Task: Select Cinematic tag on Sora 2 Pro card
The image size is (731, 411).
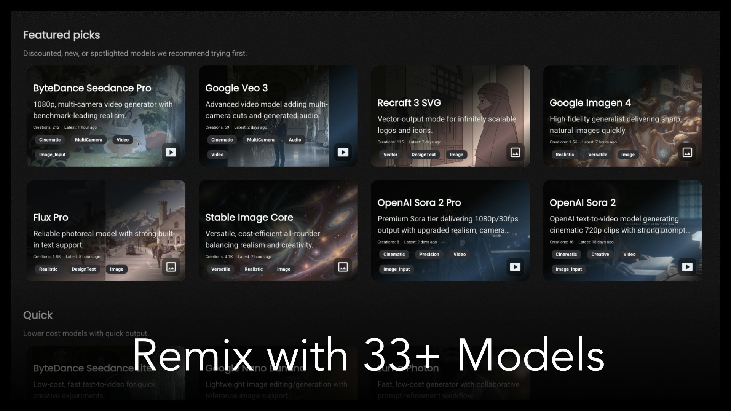Action: coord(394,254)
